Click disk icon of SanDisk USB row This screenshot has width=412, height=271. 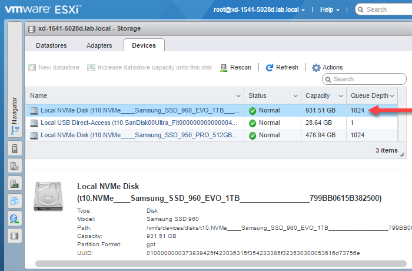tap(34, 123)
